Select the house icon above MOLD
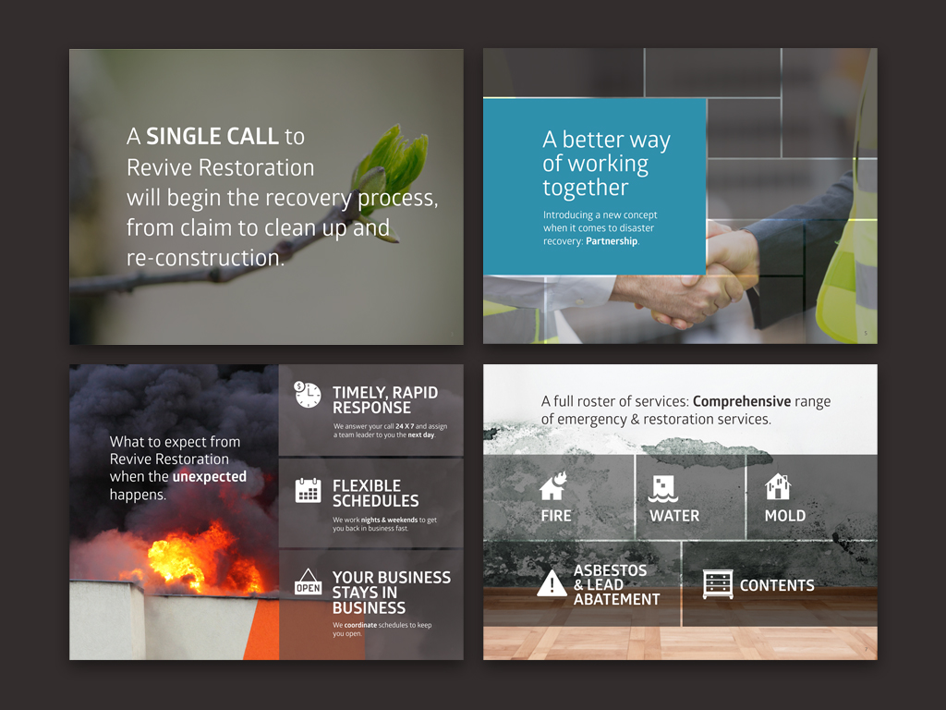Image resolution: width=946 pixels, height=710 pixels. pyautogui.click(x=777, y=486)
